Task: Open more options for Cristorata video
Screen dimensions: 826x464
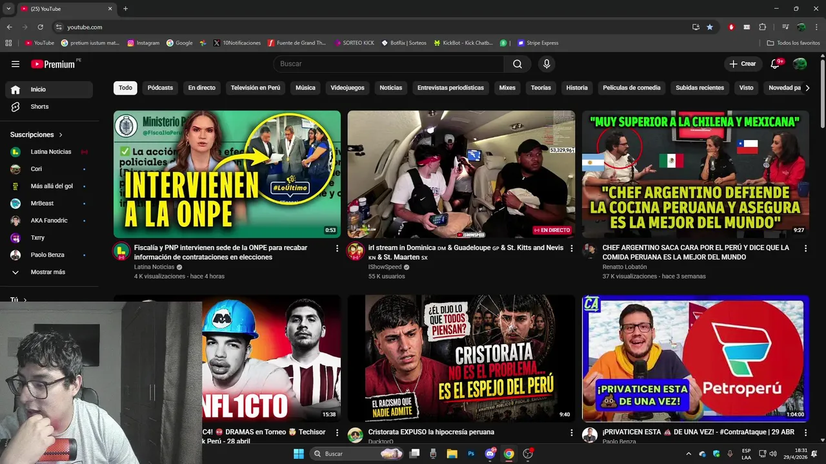Action: pos(571,432)
